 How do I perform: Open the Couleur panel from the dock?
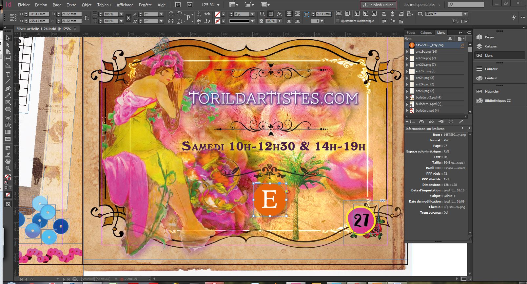[491, 78]
